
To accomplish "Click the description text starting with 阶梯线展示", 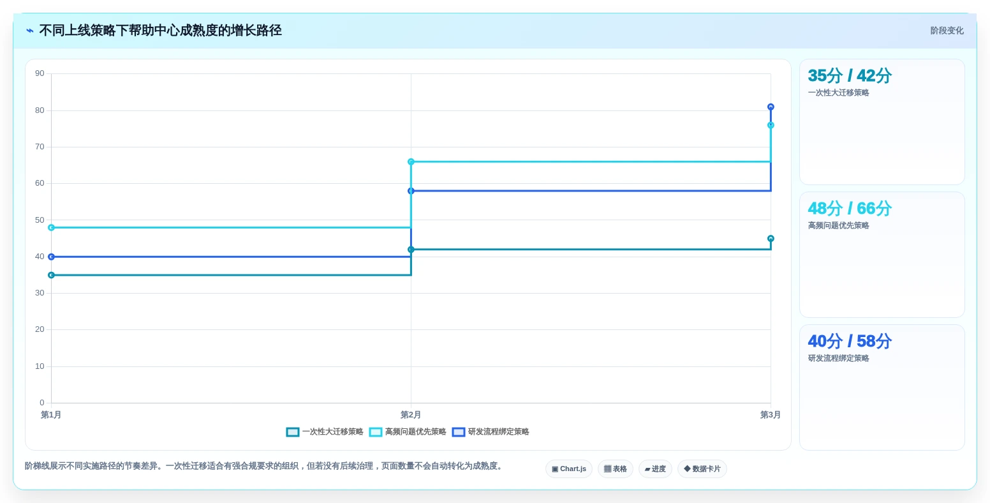I will [x=265, y=466].
